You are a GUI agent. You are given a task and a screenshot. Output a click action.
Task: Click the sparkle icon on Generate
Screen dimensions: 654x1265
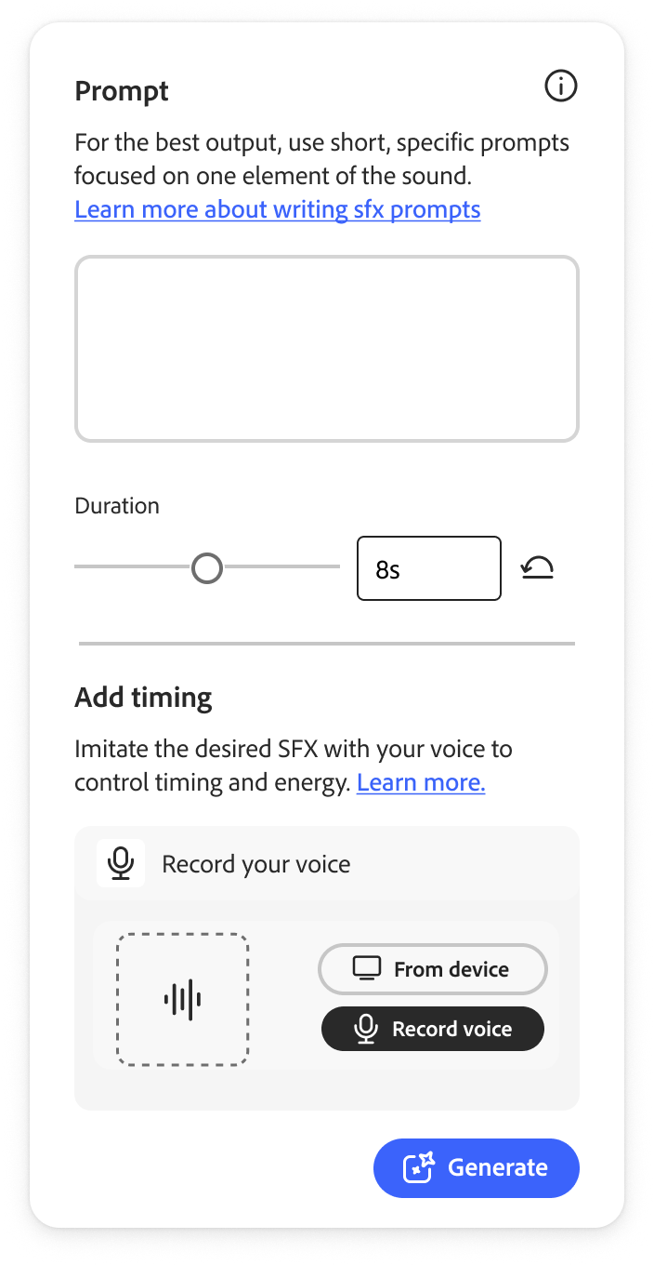tap(420, 1168)
